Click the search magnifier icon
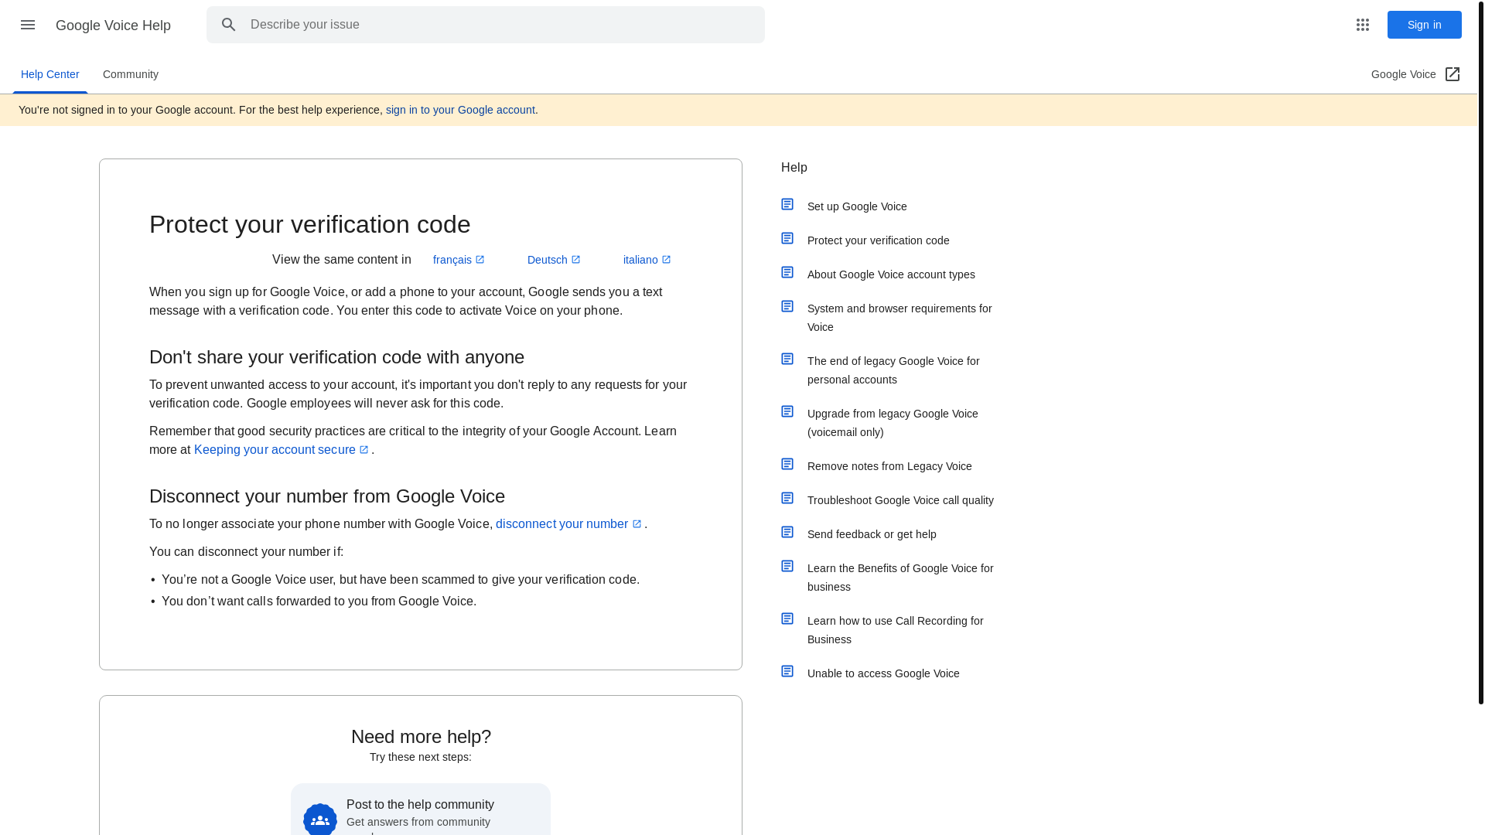 point(228,25)
